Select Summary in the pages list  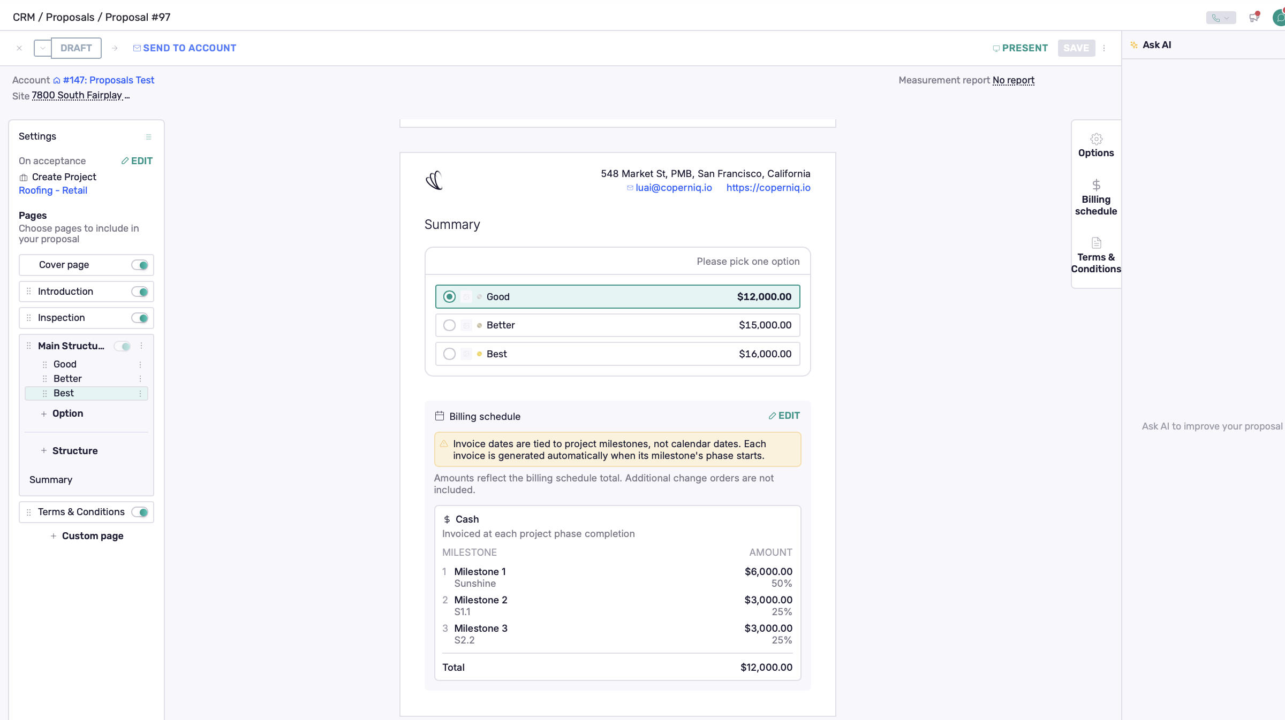tap(51, 480)
